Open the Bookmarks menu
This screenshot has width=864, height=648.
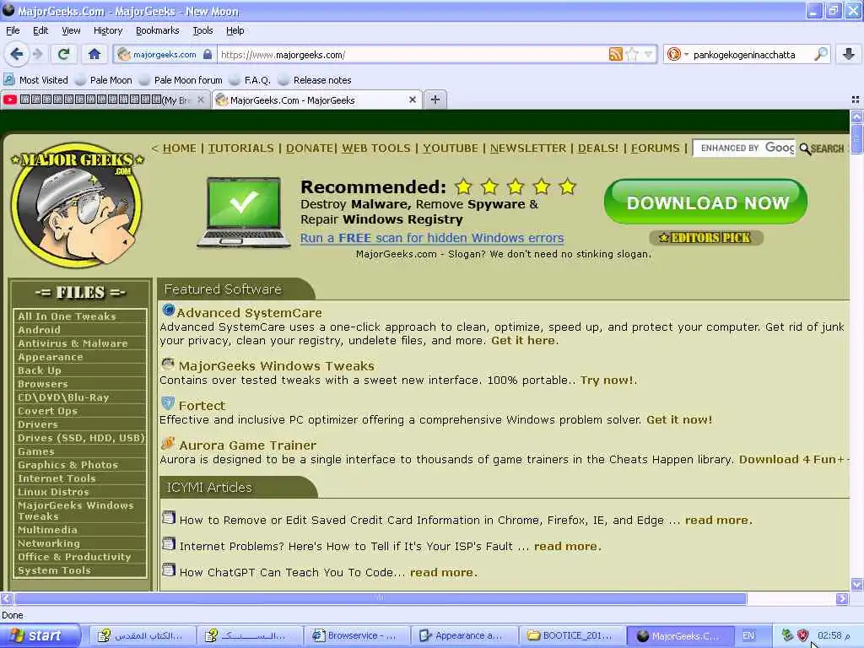pos(157,30)
